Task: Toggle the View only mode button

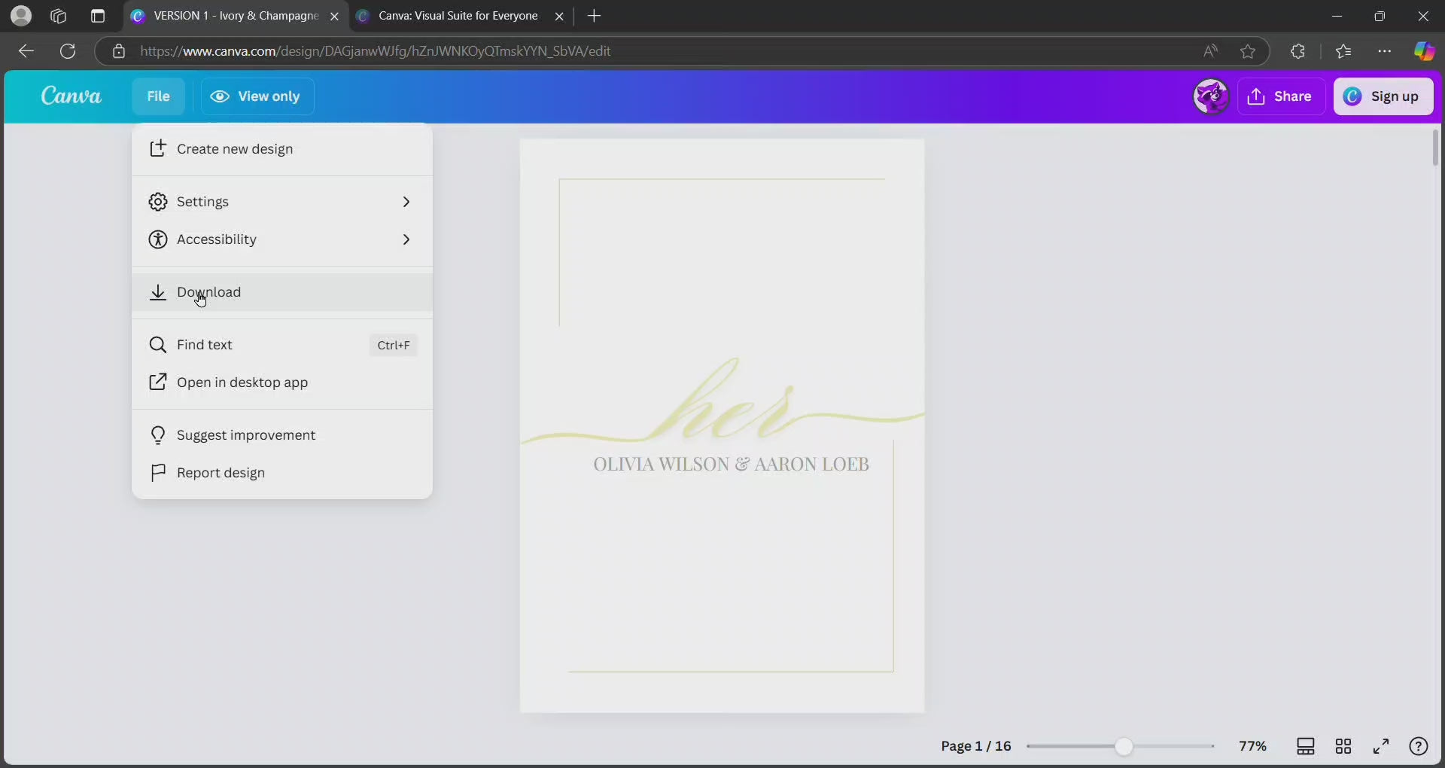Action: 257,96
